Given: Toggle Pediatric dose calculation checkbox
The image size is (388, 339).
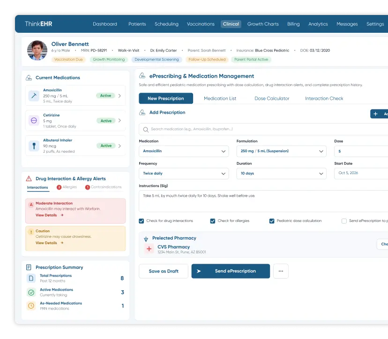Looking at the screenshot, I should (x=272, y=221).
